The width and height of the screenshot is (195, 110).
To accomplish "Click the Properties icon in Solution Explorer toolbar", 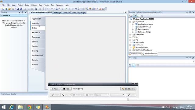I will (x=130, y=16).
